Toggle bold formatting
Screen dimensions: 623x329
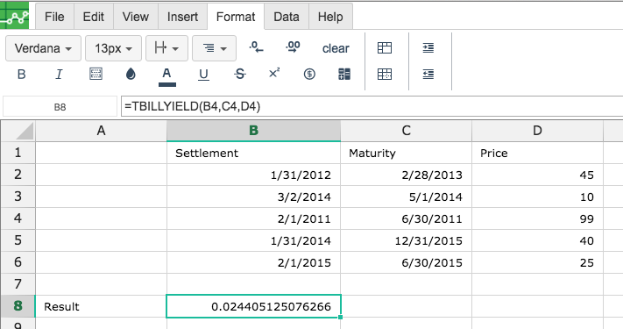point(21,75)
